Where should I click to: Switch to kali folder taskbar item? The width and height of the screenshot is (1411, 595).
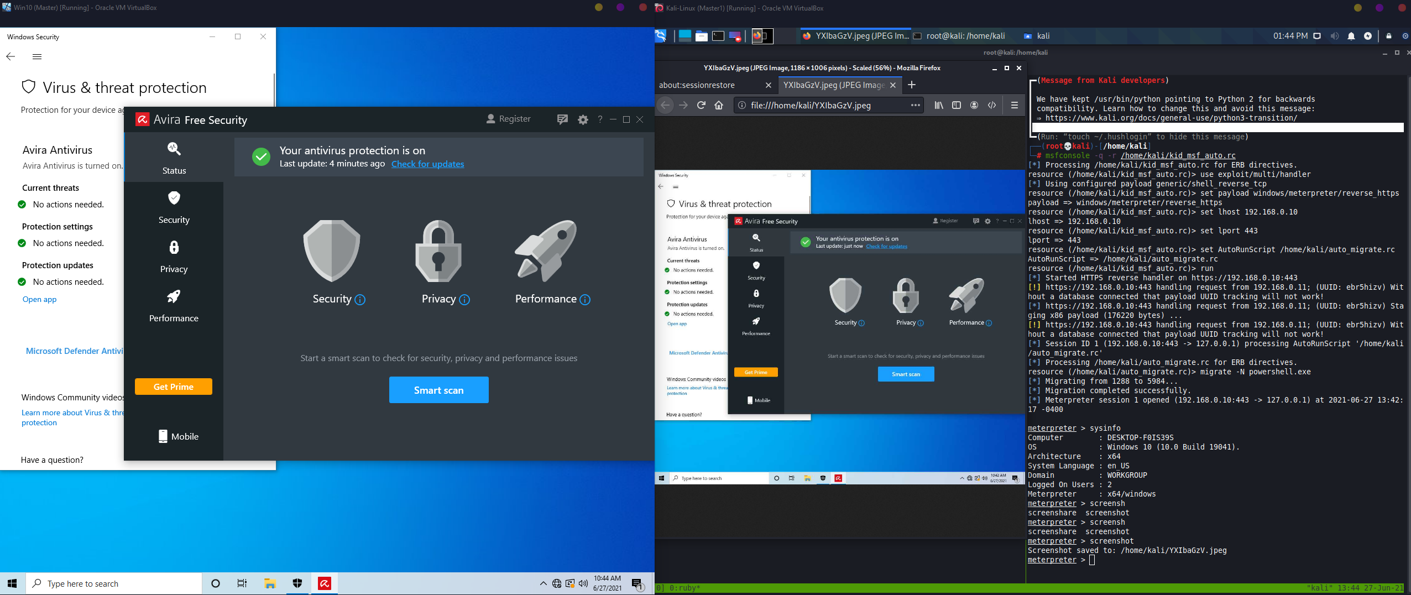tap(1036, 36)
